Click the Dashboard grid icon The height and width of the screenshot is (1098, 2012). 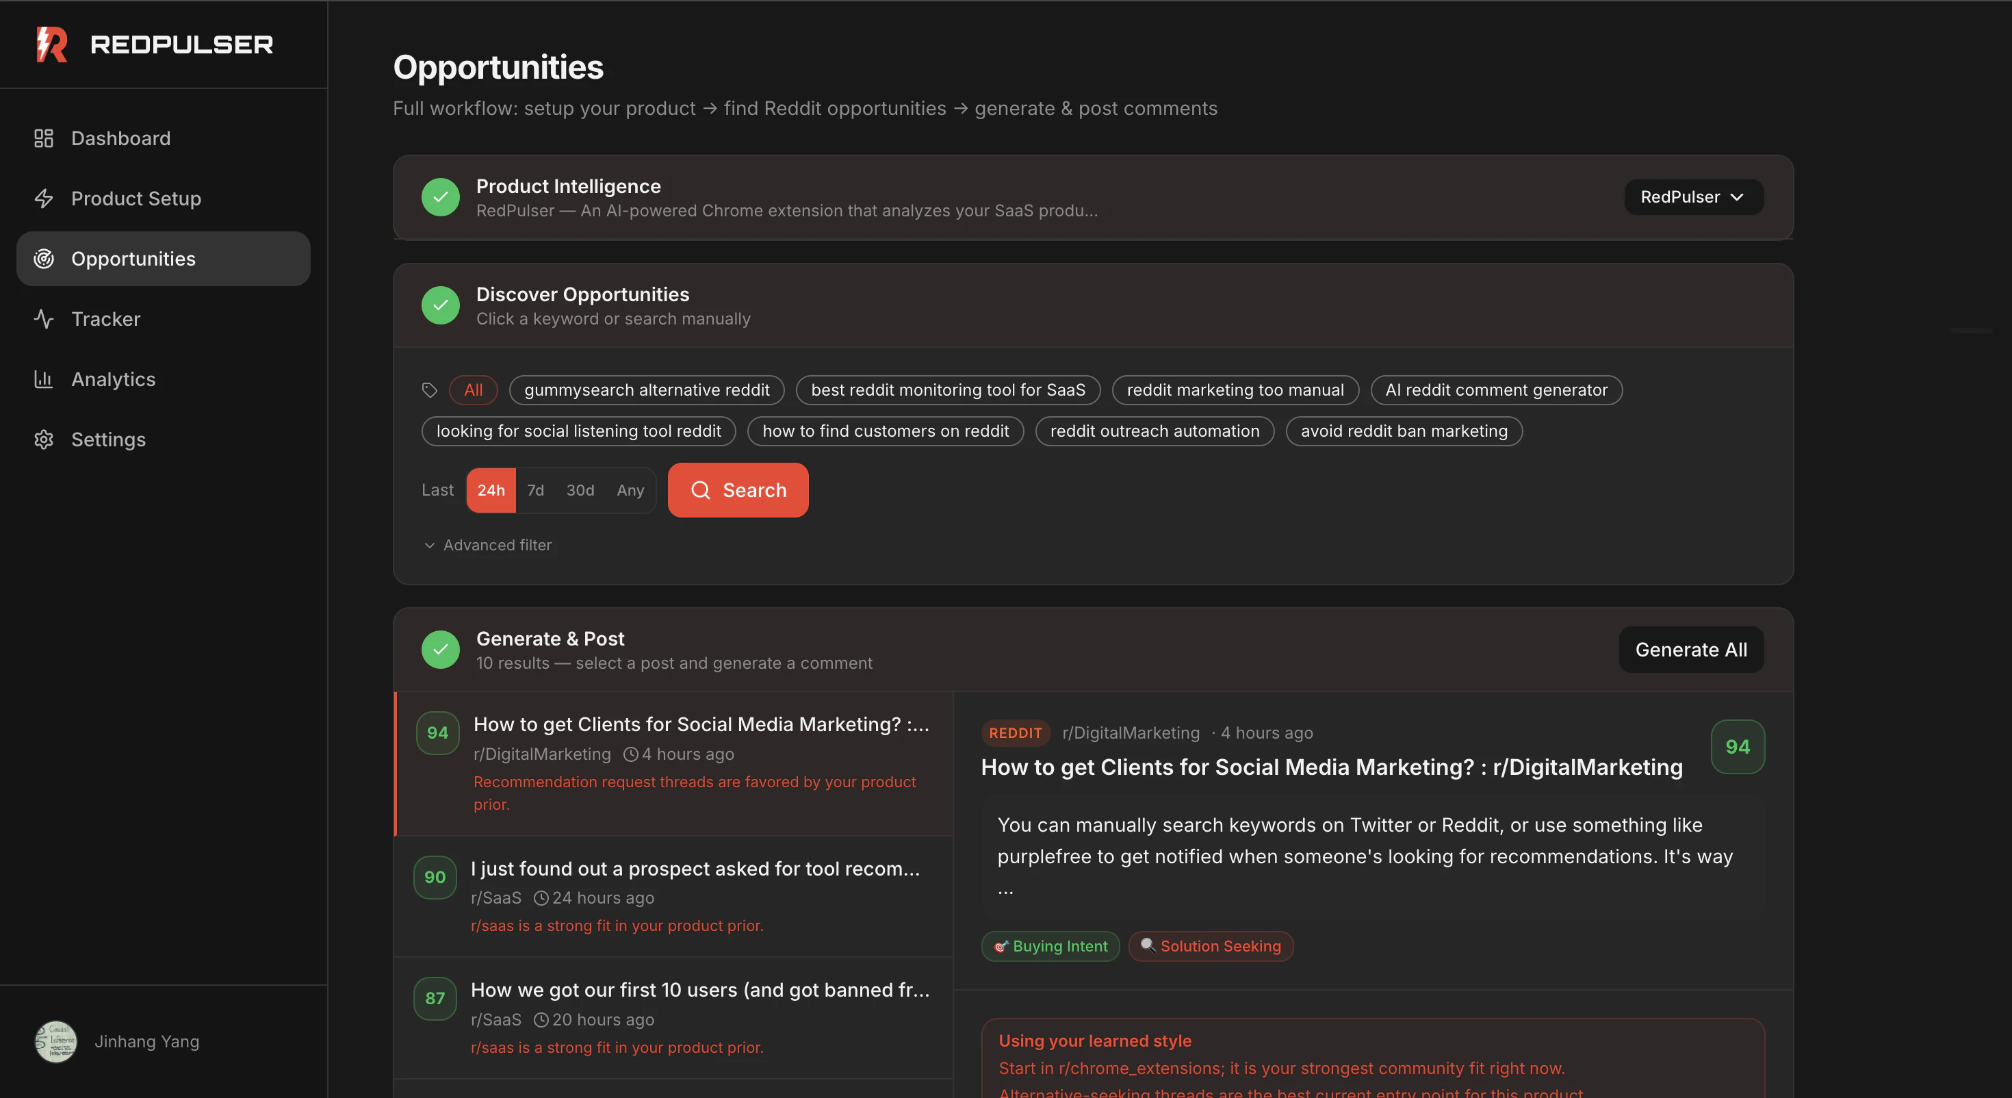pyautogui.click(x=44, y=138)
